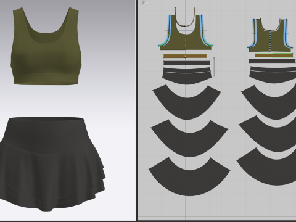This screenshot has width=296, height=222.
Task: Select right-column dark rectangular waistband pattern
Action: [x=273, y=61]
